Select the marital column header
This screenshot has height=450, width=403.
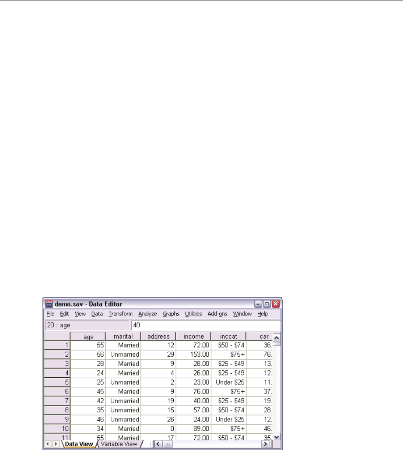tap(123, 337)
